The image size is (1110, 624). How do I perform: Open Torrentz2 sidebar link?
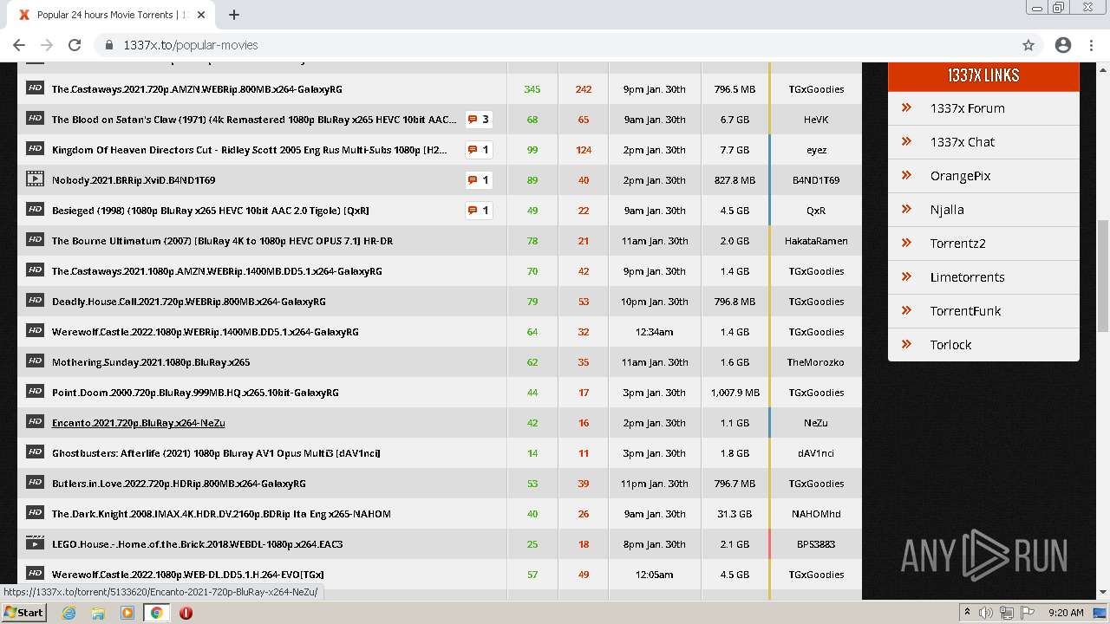tap(957, 244)
